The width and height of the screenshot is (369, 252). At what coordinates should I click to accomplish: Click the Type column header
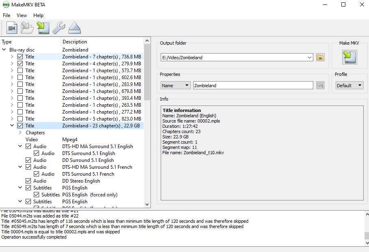pyautogui.click(x=31, y=42)
